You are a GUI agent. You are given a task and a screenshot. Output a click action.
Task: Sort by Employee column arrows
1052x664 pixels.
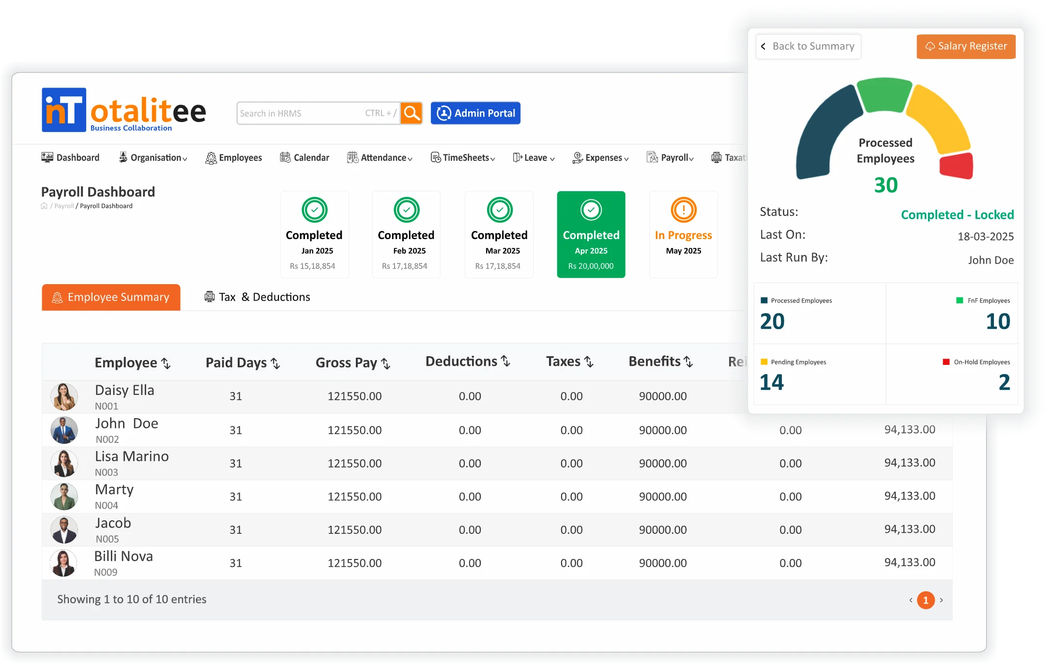[x=166, y=363]
